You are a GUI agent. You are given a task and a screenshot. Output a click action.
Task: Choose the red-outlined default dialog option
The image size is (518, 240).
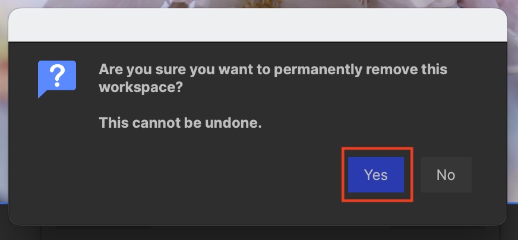376,175
